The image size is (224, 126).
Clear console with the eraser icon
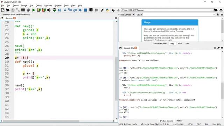click(x=218, y=48)
